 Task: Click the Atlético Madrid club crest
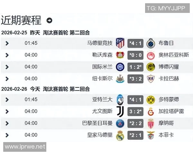[120, 43]
